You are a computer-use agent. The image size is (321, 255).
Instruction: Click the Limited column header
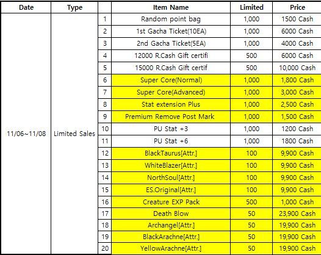point(251,7)
